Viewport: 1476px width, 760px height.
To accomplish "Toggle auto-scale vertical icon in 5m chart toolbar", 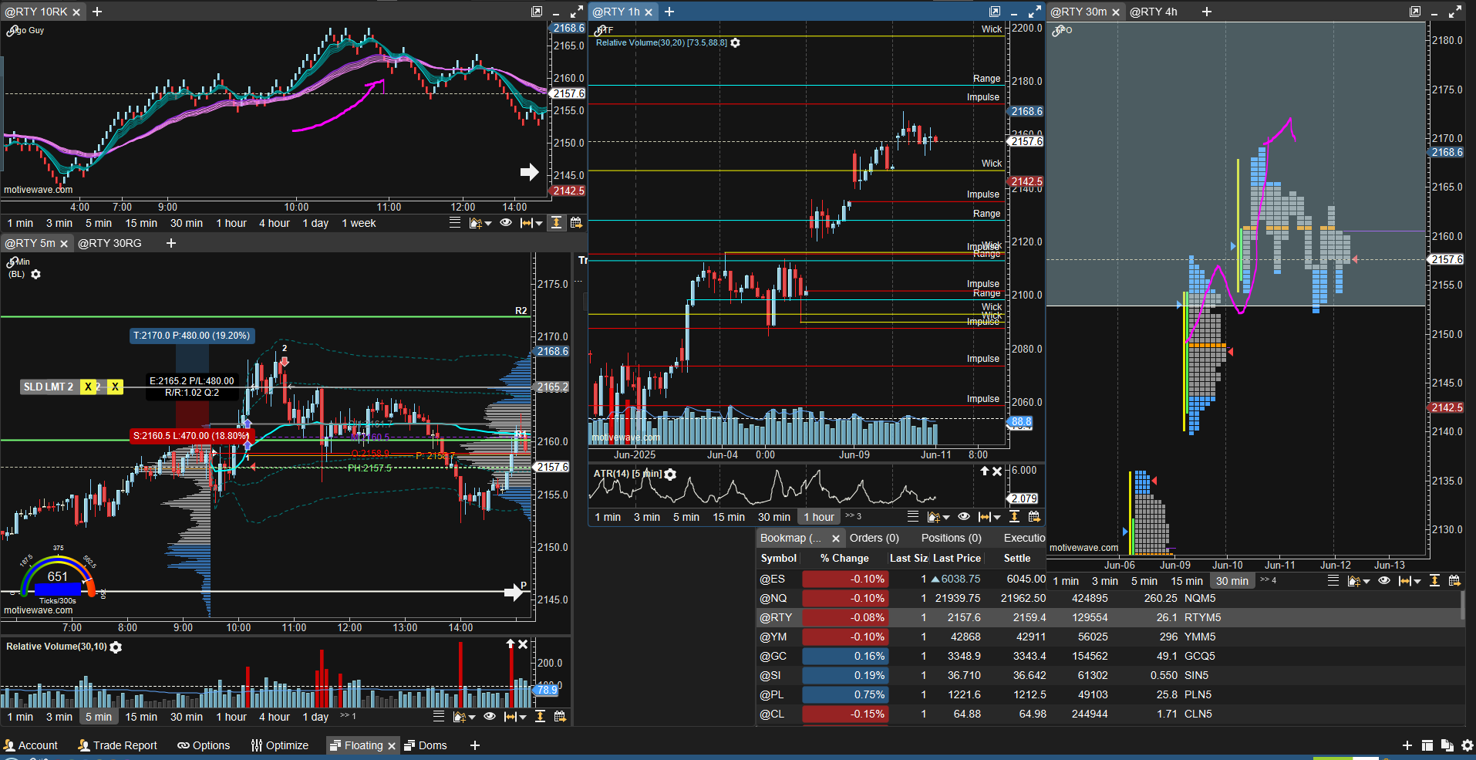I will point(540,717).
